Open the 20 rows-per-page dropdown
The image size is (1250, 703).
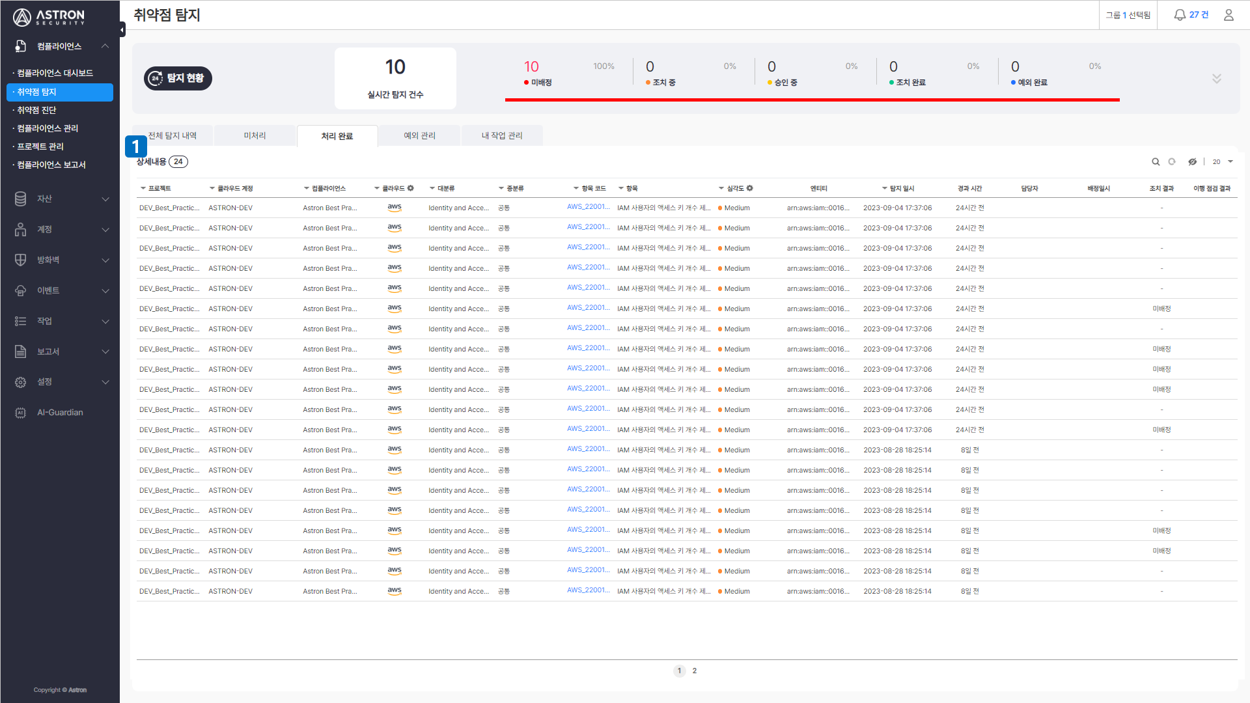click(1223, 162)
